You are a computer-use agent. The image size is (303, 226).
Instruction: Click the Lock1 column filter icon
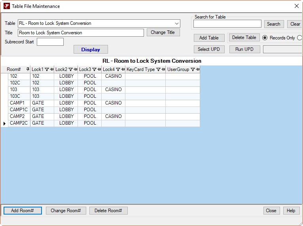pos(47,69)
